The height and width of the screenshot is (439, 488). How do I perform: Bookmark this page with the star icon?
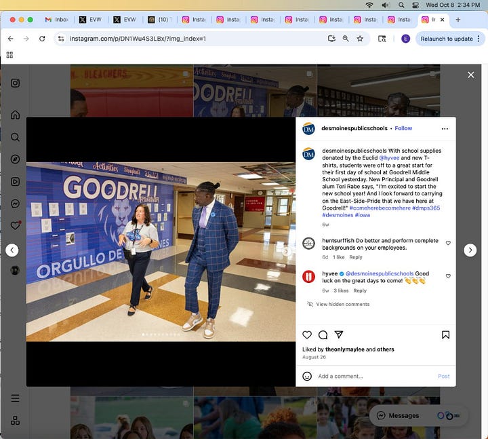pos(360,39)
